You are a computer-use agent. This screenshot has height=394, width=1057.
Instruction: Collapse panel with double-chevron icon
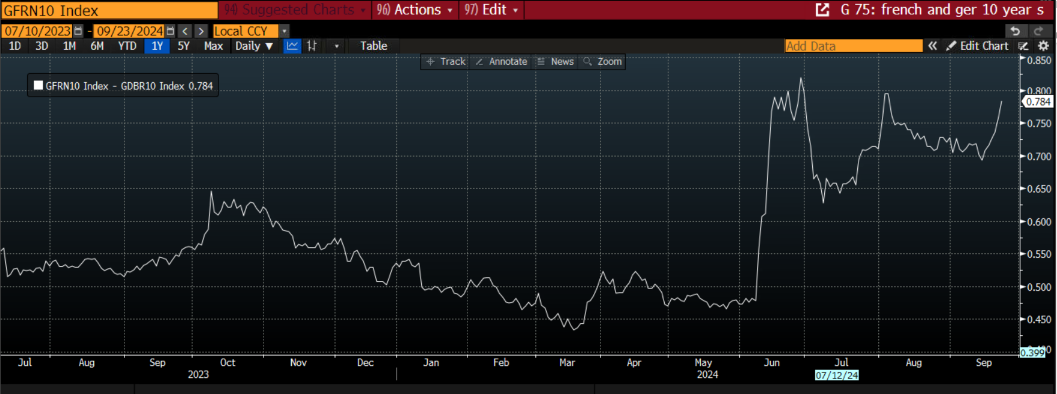932,46
